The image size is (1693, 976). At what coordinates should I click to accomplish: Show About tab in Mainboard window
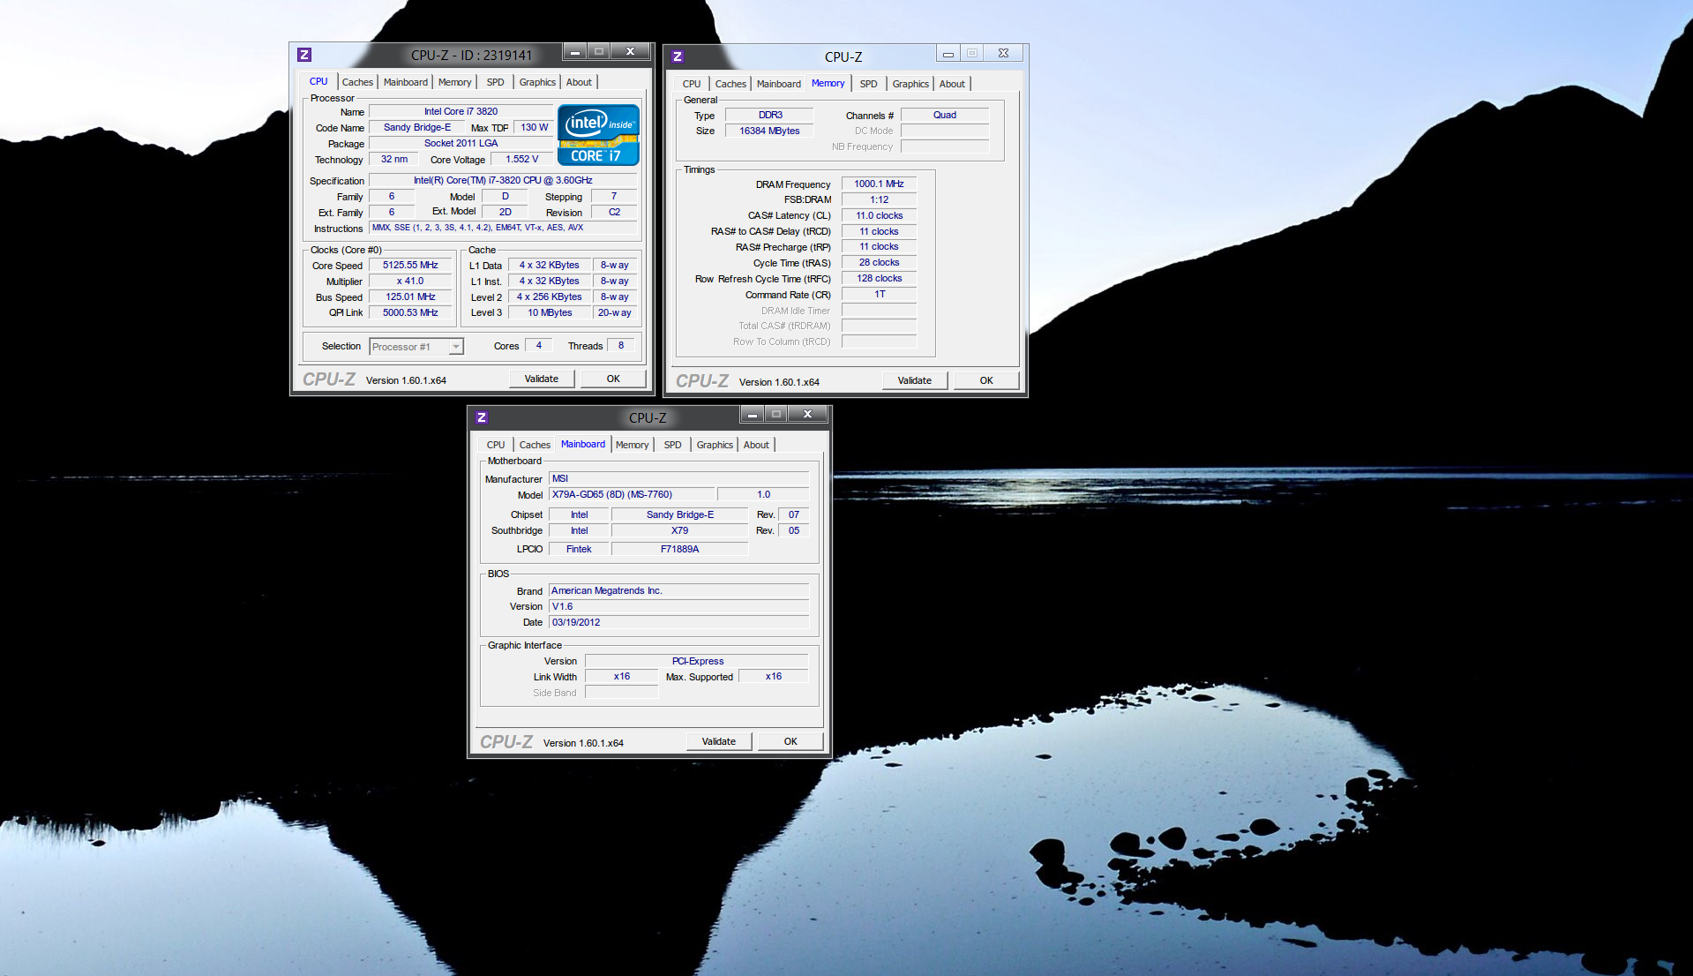tap(756, 445)
